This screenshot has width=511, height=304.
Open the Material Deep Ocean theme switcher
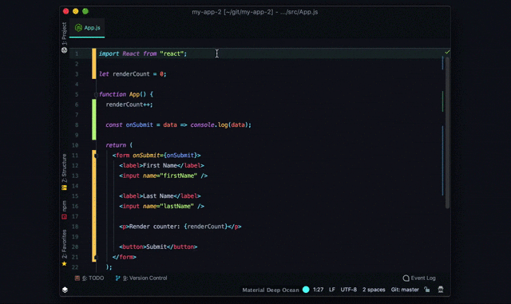click(x=271, y=290)
